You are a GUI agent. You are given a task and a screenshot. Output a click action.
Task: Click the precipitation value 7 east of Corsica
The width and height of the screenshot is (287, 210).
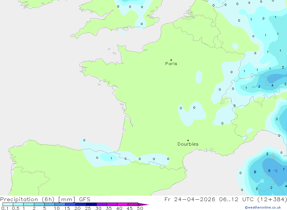(284, 169)
